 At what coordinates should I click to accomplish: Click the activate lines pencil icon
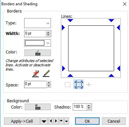point(46,74)
